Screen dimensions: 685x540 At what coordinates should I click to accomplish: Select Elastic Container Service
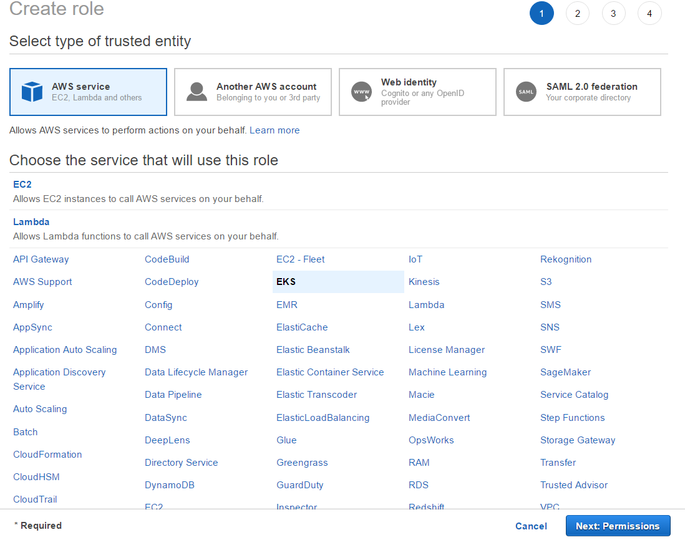330,372
